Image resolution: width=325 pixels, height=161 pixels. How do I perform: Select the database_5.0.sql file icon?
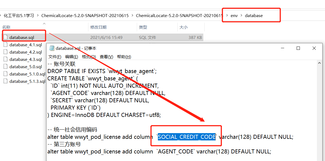(x=5, y=67)
